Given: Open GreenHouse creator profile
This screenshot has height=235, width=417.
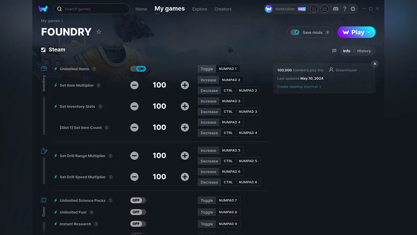Looking at the screenshot, I should [x=343, y=70].
